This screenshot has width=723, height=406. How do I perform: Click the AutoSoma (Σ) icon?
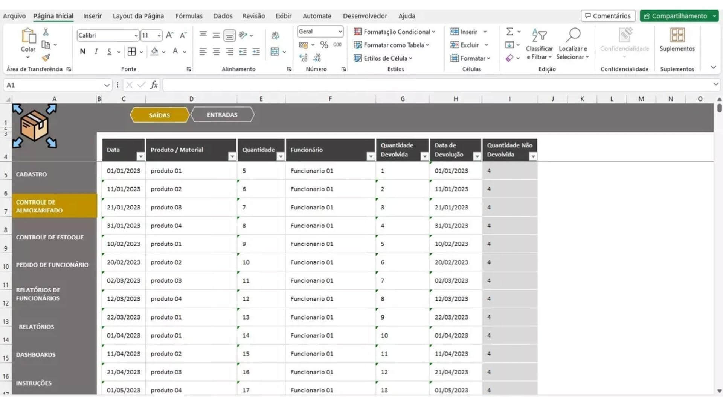[x=509, y=32]
